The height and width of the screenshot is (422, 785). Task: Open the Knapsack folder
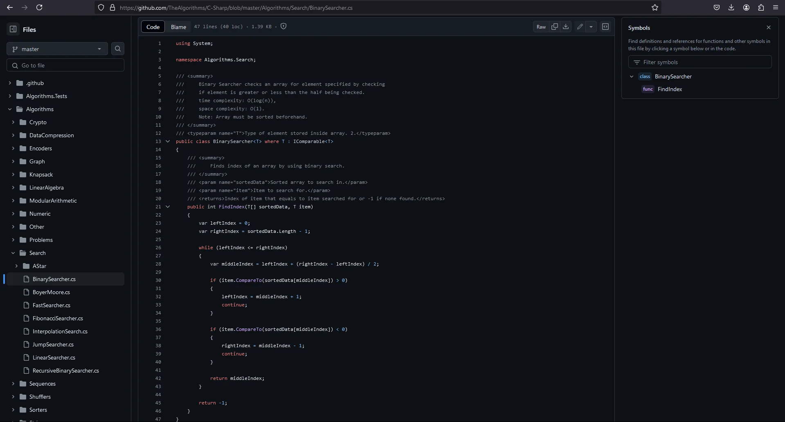point(41,174)
